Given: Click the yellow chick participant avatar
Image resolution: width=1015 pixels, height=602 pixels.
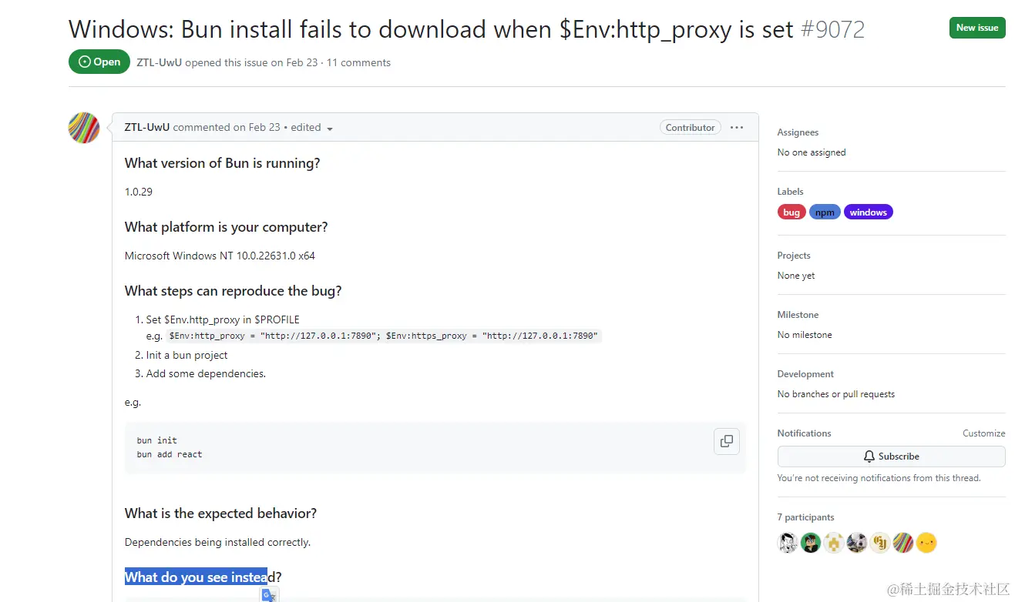Looking at the screenshot, I should (x=926, y=543).
